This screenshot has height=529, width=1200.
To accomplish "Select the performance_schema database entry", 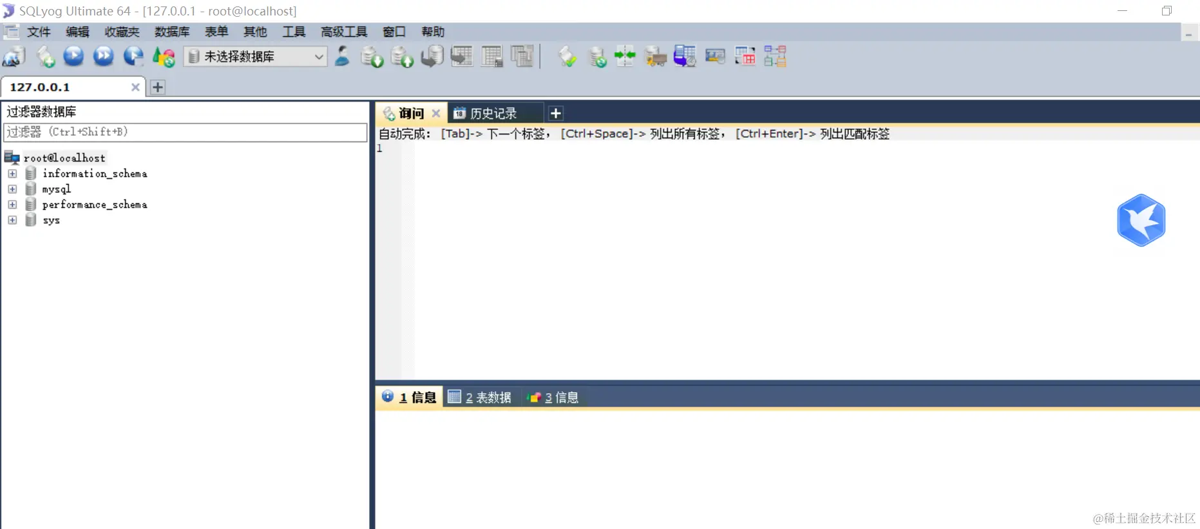I will pyautogui.click(x=95, y=205).
